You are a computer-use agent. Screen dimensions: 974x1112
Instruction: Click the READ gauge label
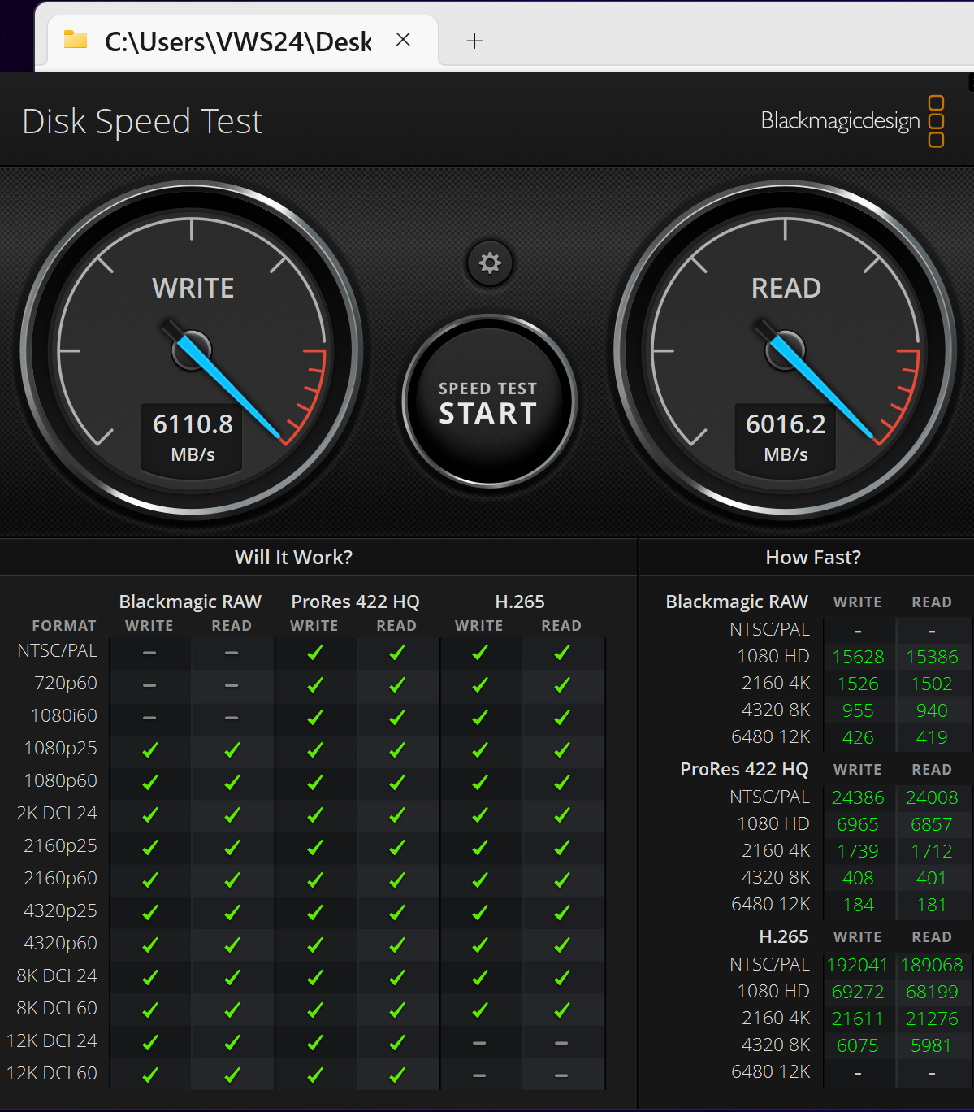(786, 289)
